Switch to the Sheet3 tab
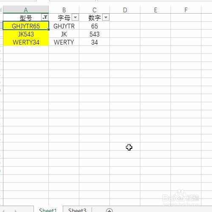The width and height of the screenshot is (212, 212). 77,210
